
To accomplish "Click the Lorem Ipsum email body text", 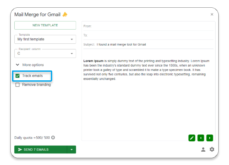I will pyautogui.click(x=146, y=70).
